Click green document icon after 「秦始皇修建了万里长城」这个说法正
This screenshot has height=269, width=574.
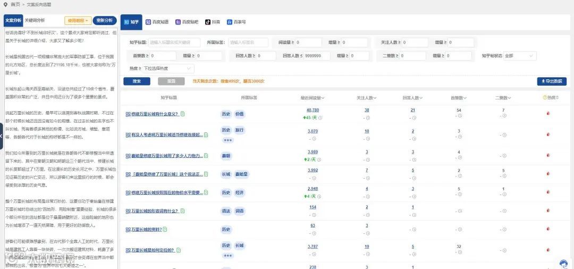coord(206,174)
